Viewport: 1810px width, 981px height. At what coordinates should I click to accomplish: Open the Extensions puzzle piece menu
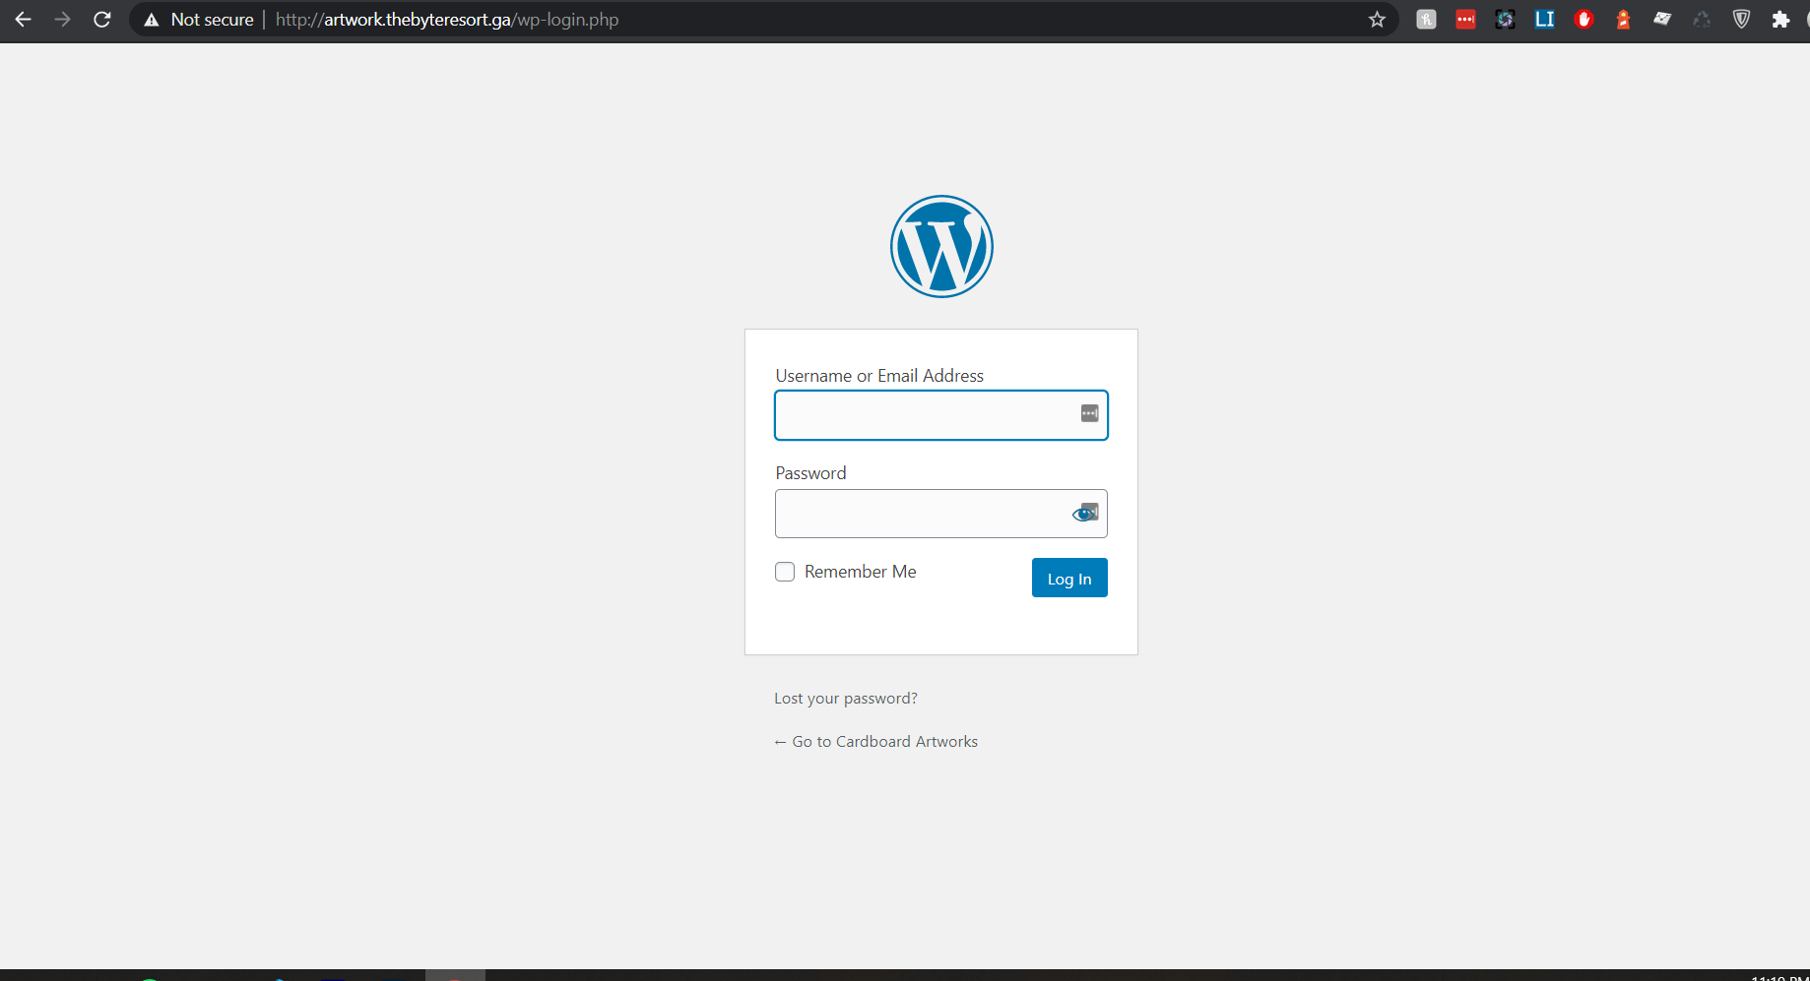pyautogui.click(x=1780, y=20)
